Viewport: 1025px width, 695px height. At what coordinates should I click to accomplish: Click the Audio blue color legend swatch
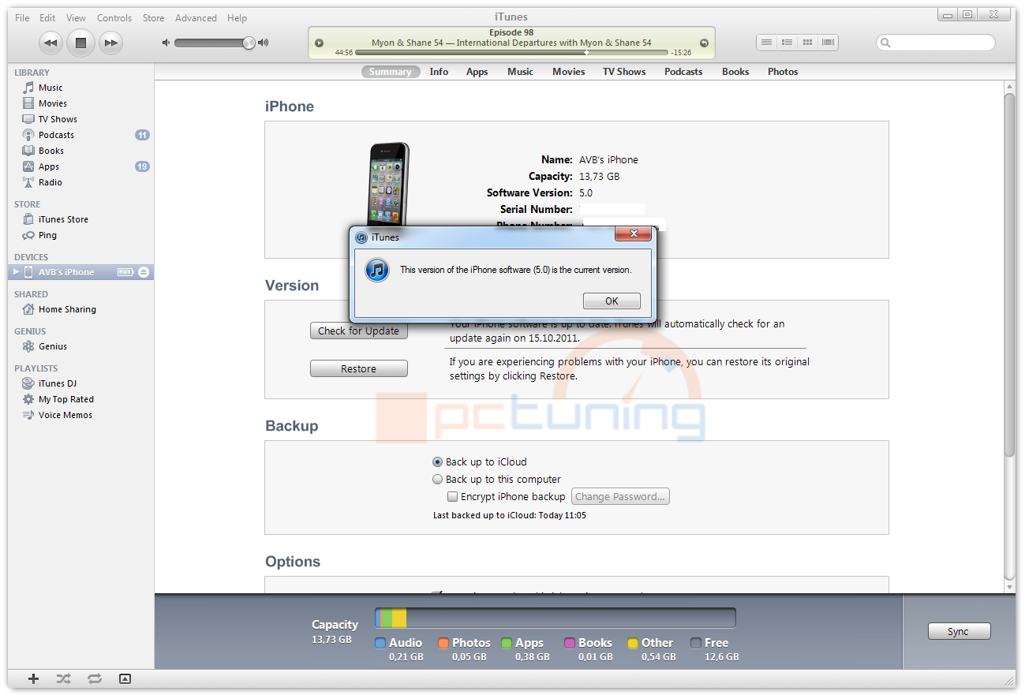coord(380,643)
